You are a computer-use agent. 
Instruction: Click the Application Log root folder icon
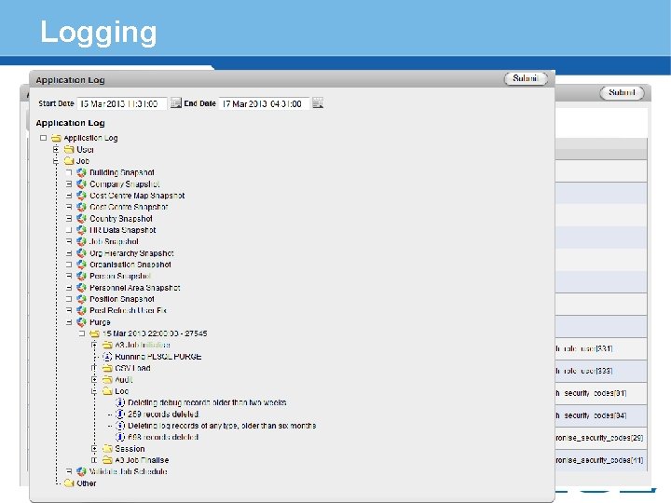pos(56,138)
